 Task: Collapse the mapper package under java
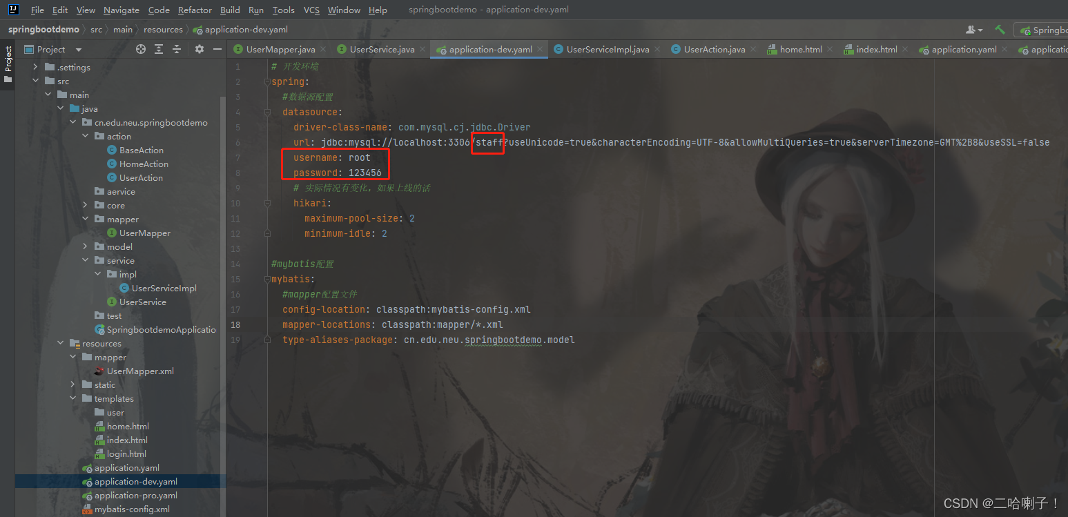86,219
